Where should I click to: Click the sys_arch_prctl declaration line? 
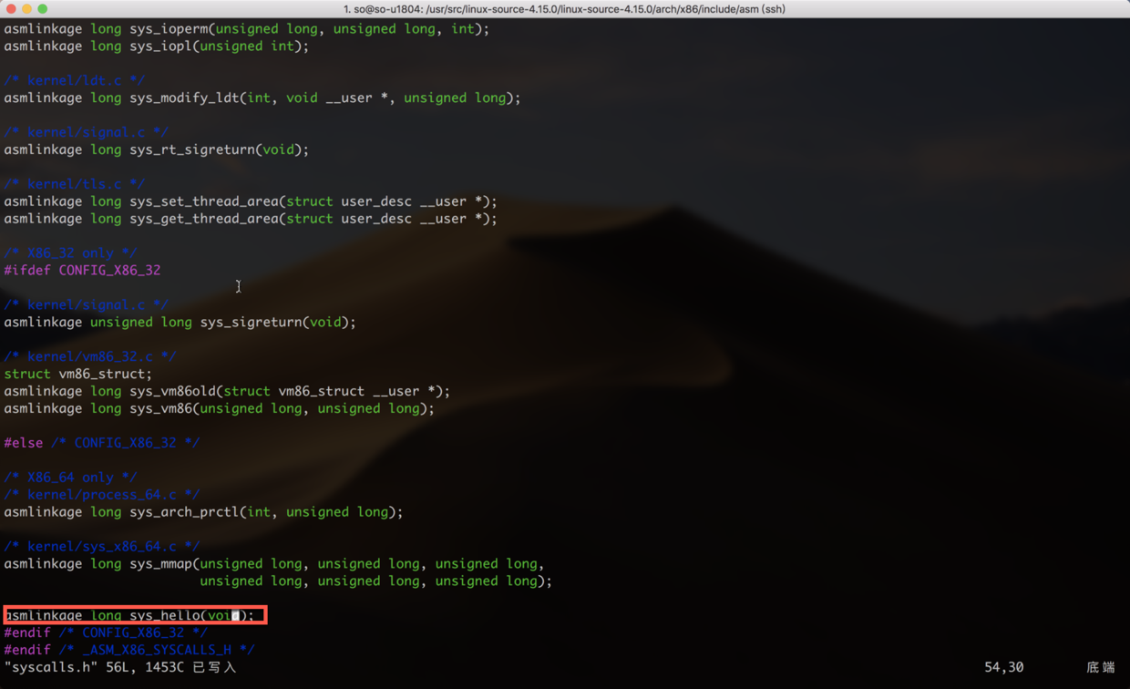coord(203,512)
